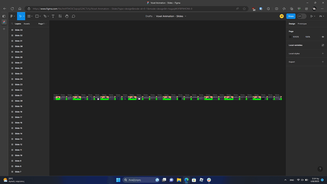Open the Resources tool
This screenshot has height=184, width=327.
(60, 16)
